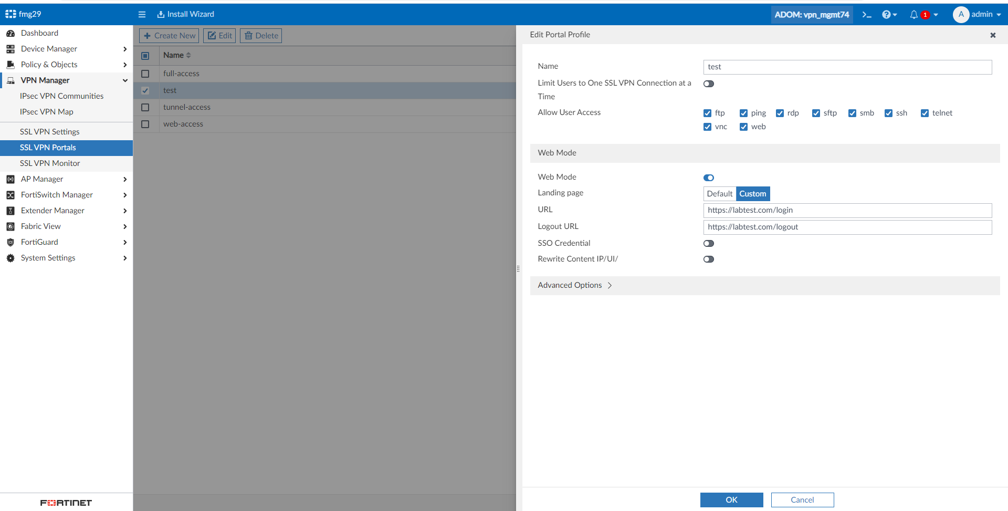Open the notifications bell icon
This screenshot has width=1008, height=511.
pyautogui.click(x=914, y=15)
